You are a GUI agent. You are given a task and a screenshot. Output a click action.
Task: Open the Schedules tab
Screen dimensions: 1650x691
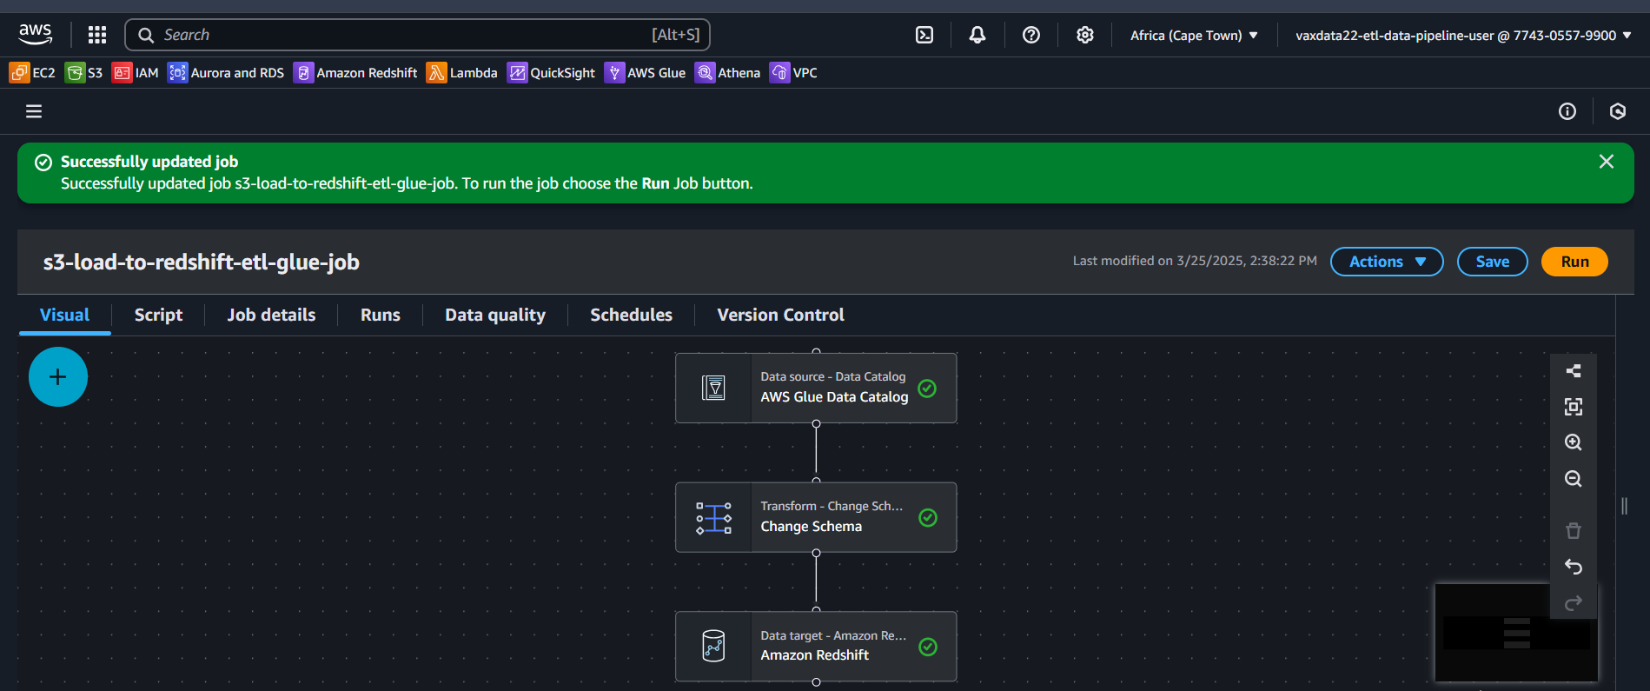pos(632,315)
